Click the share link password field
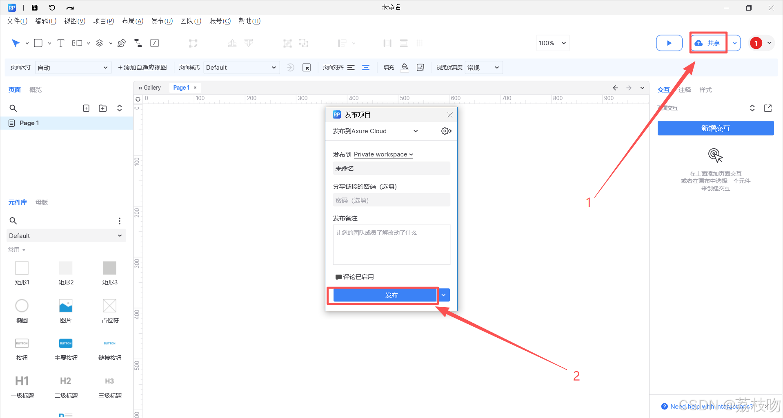This screenshot has height=418, width=783. click(x=391, y=200)
